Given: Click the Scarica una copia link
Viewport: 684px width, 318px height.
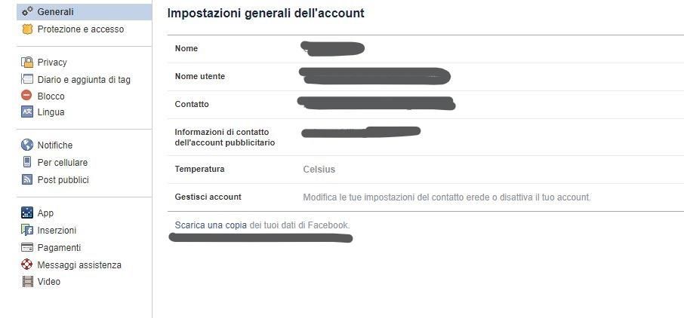Looking at the screenshot, I should (211, 225).
